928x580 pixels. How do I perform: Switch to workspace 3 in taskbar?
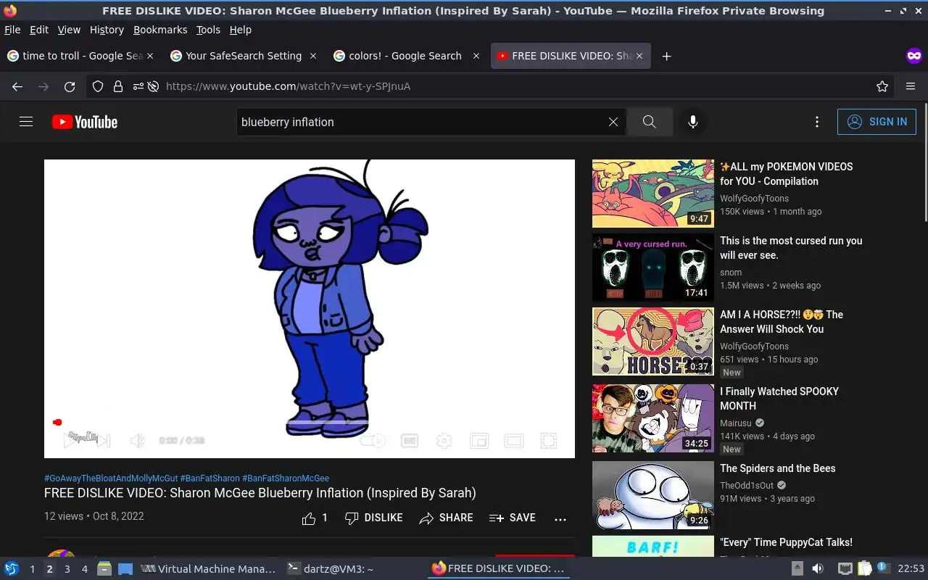click(x=67, y=569)
